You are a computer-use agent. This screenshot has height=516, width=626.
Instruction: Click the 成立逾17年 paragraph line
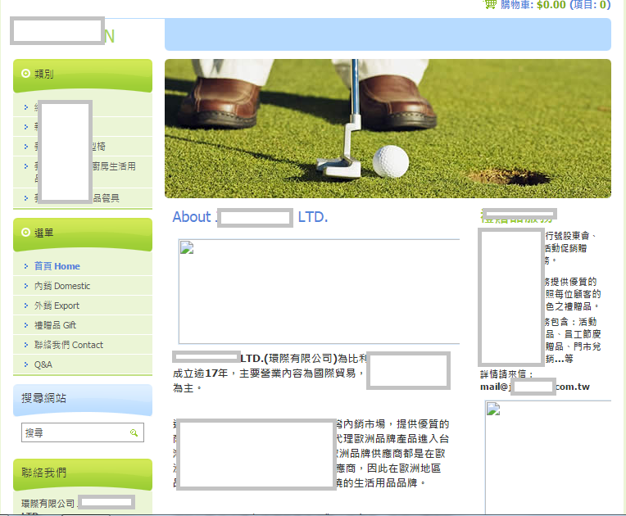(x=268, y=373)
